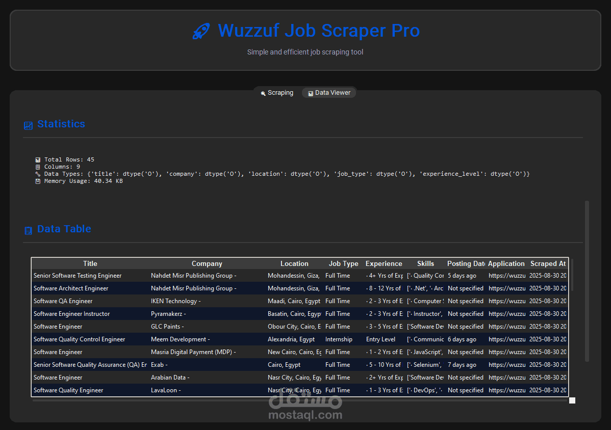The height and width of the screenshot is (430, 611).
Task: Select the Software Quality Engineer title cell
Action: point(90,390)
